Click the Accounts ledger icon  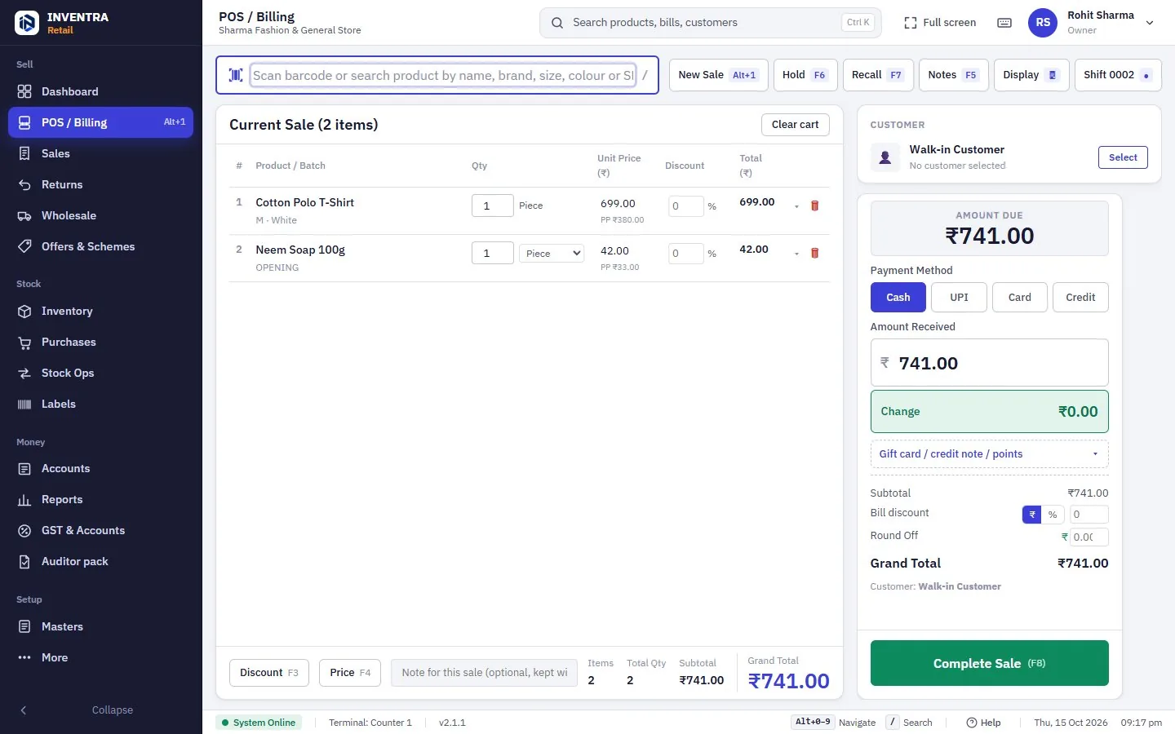(24, 468)
